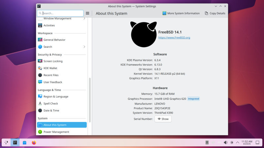This screenshot has height=148, width=264.
Task: Open the FreeBSD.org website link
Action: (x=174, y=37)
